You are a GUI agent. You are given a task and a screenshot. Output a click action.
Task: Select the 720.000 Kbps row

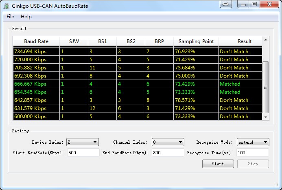pyautogui.click(x=138, y=60)
